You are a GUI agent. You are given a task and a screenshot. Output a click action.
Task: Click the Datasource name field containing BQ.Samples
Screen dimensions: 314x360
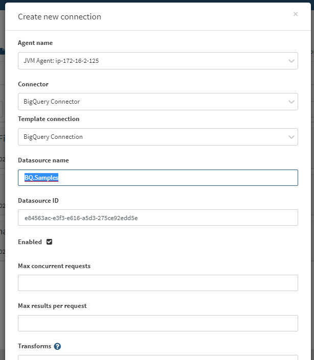(158, 178)
